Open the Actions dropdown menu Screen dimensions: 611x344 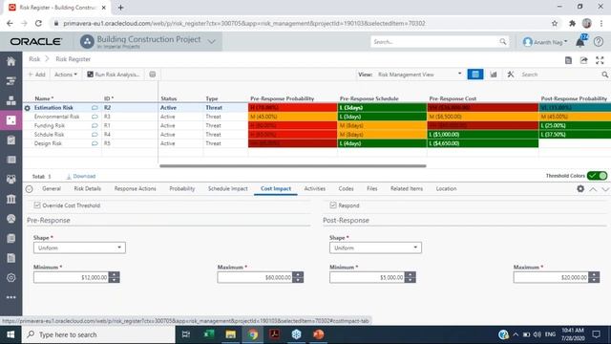tap(66, 75)
